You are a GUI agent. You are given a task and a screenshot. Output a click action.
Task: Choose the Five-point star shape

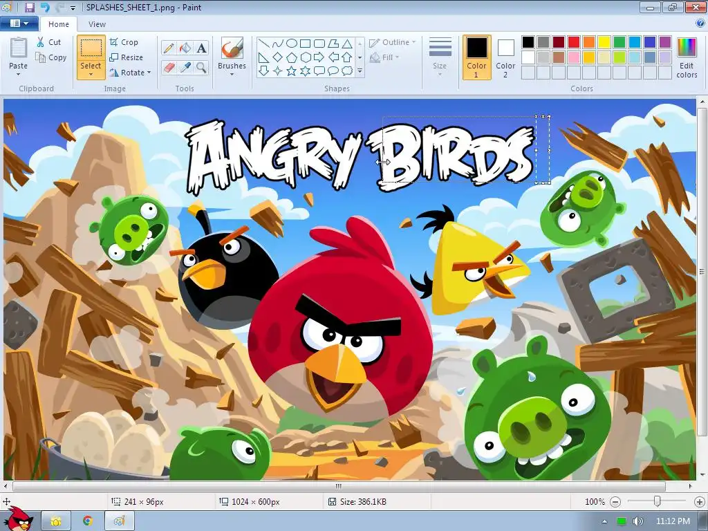pyautogui.click(x=292, y=71)
